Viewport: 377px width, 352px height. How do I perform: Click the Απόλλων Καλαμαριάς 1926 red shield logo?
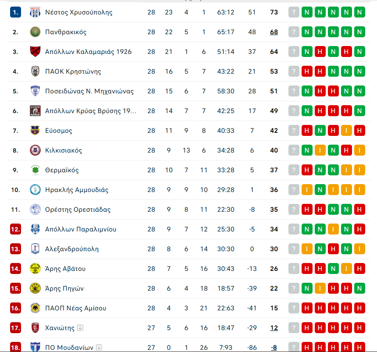35,52
